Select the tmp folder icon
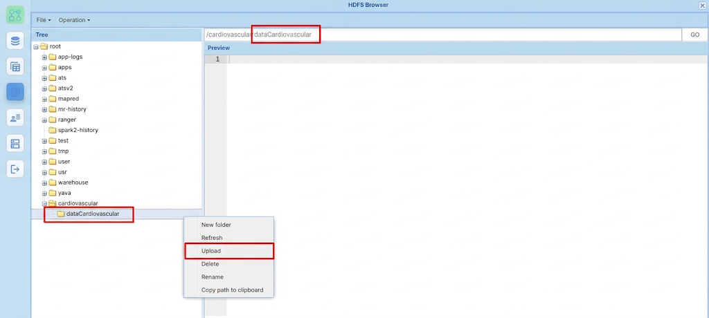The width and height of the screenshot is (709, 318). (53, 151)
